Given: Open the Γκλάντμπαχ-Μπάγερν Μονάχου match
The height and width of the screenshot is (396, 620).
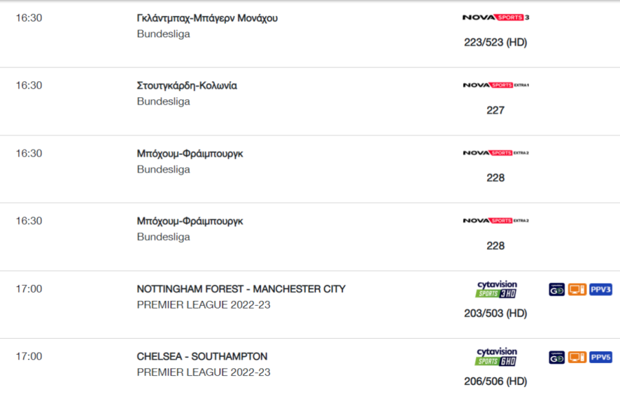Looking at the screenshot, I should [207, 18].
